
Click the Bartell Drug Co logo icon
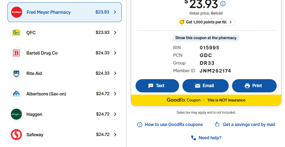(16, 53)
